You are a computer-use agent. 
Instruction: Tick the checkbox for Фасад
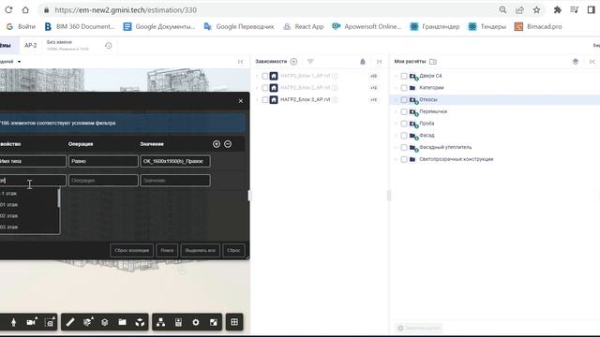pos(404,135)
